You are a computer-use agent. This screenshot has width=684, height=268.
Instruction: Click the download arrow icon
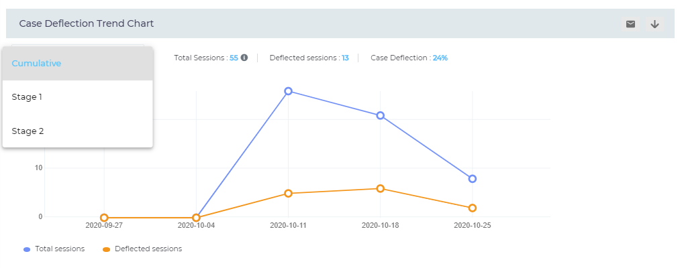(x=654, y=24)
